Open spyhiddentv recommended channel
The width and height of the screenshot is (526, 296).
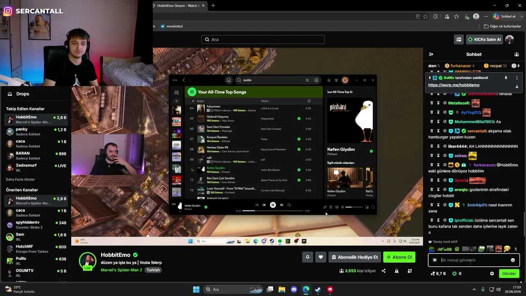pos(37,224)
